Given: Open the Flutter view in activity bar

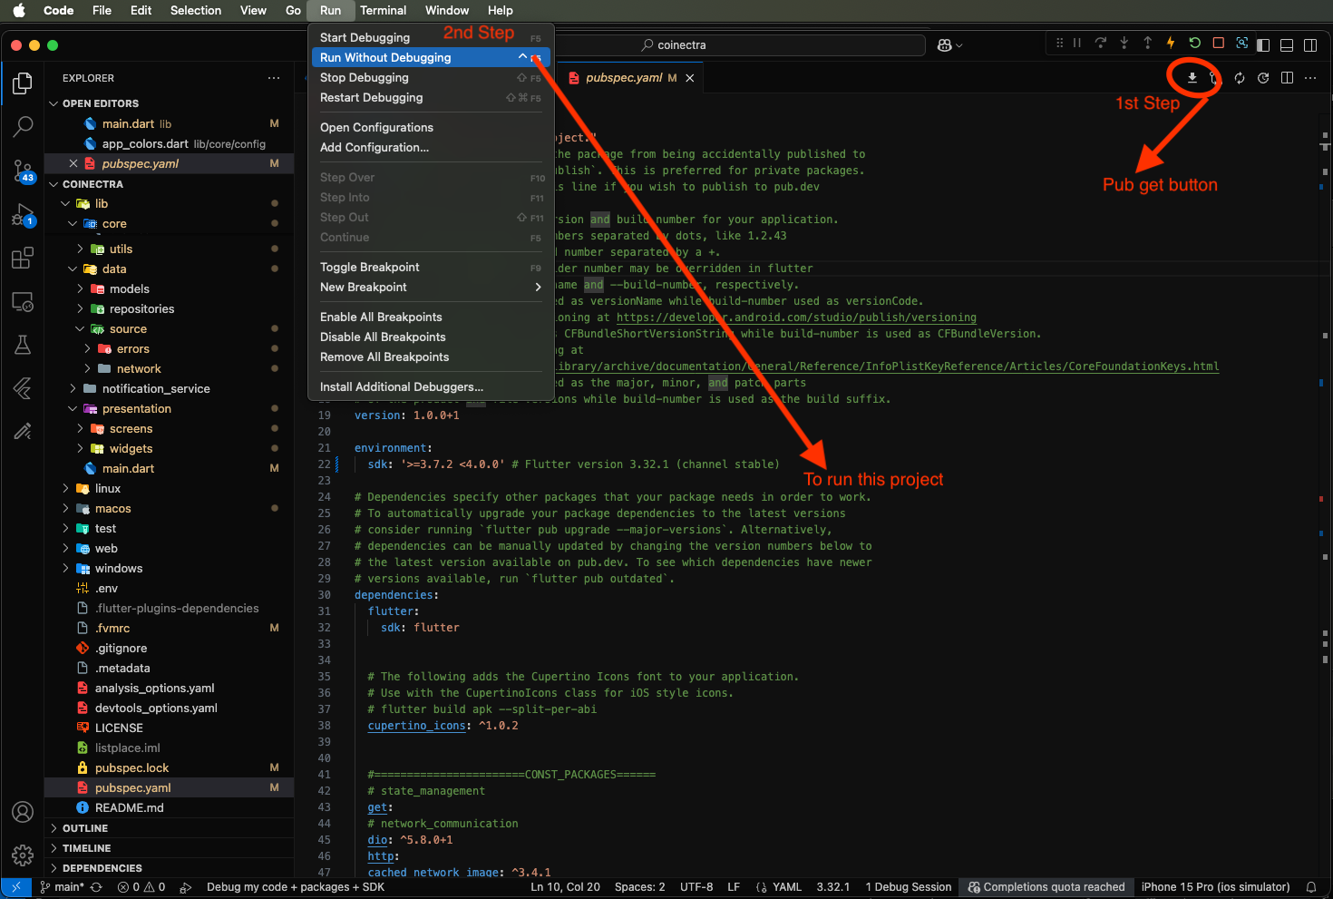Looking at the screenshot, I should click(x=23, y=388).
